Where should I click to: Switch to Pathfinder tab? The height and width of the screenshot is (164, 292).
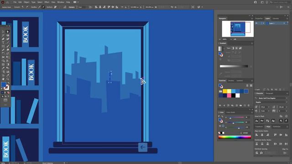(x=276, y=127)
